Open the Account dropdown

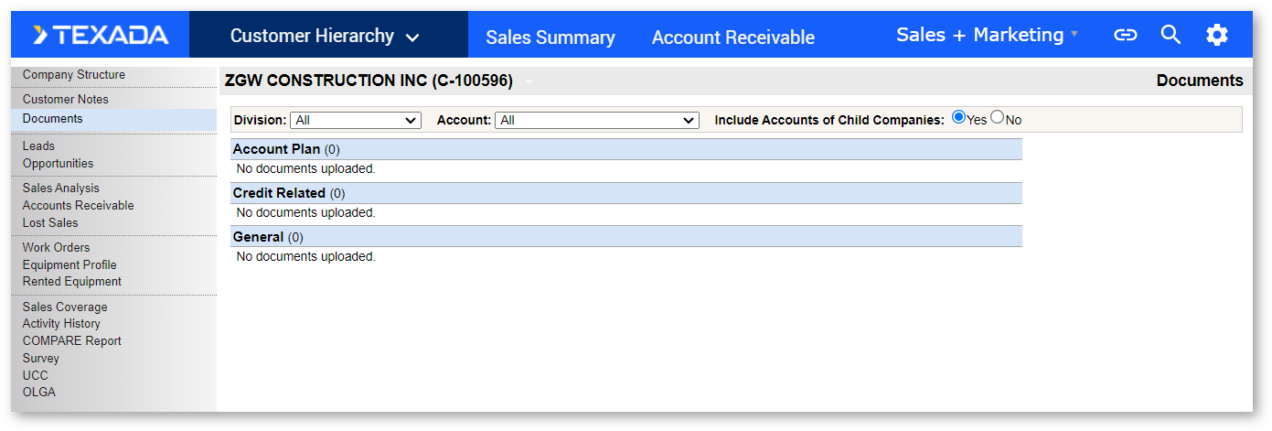tap(596, 120)
